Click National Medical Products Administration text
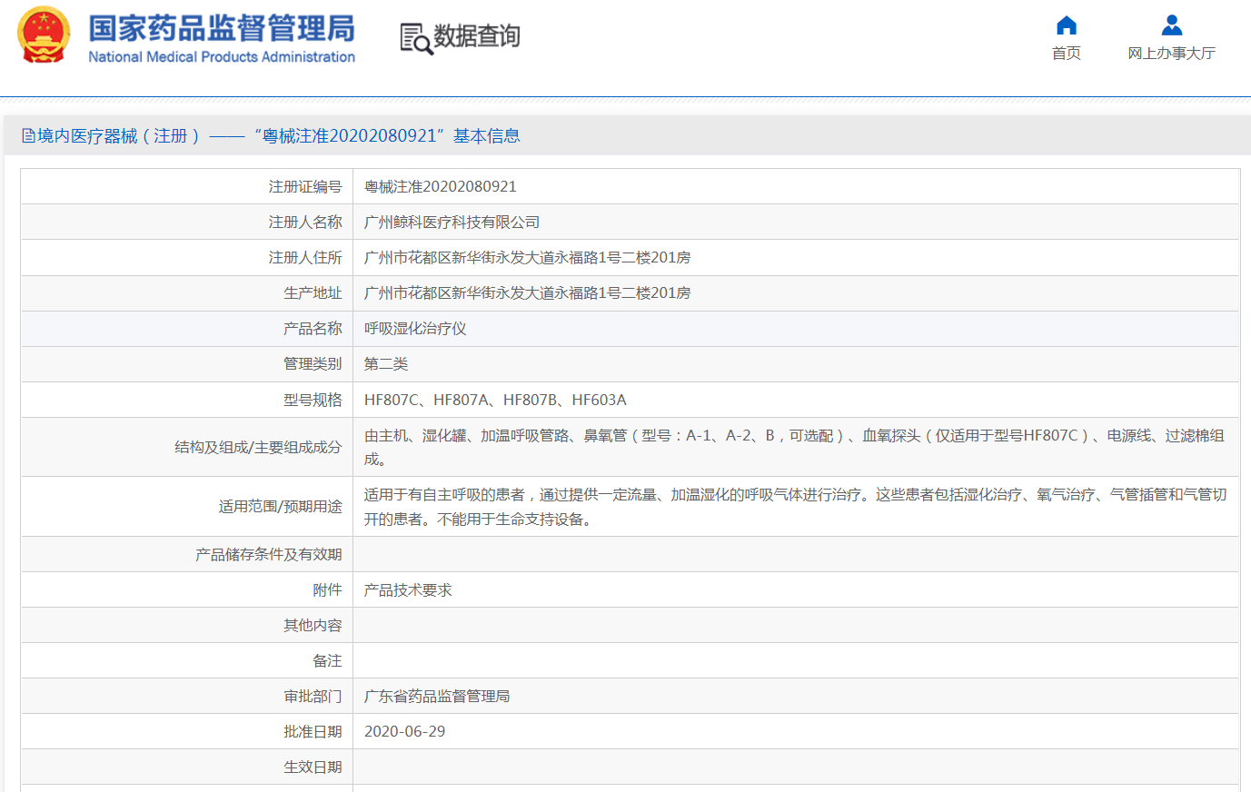 (x=222, y=57)
